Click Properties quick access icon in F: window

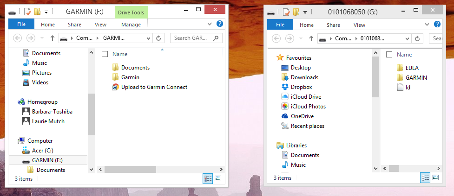click(27, 12)
